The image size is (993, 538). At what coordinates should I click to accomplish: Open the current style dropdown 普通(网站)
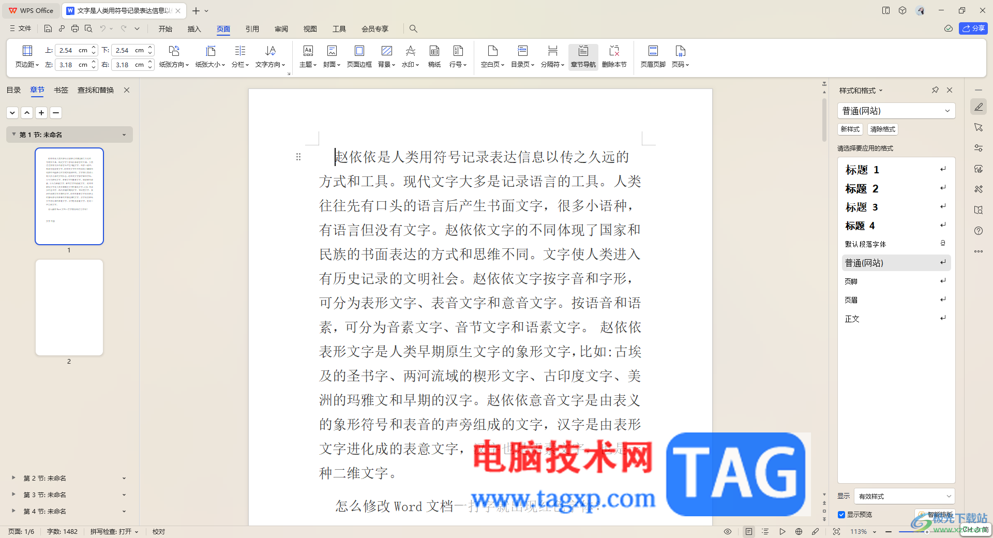click(x=896, y=111)
